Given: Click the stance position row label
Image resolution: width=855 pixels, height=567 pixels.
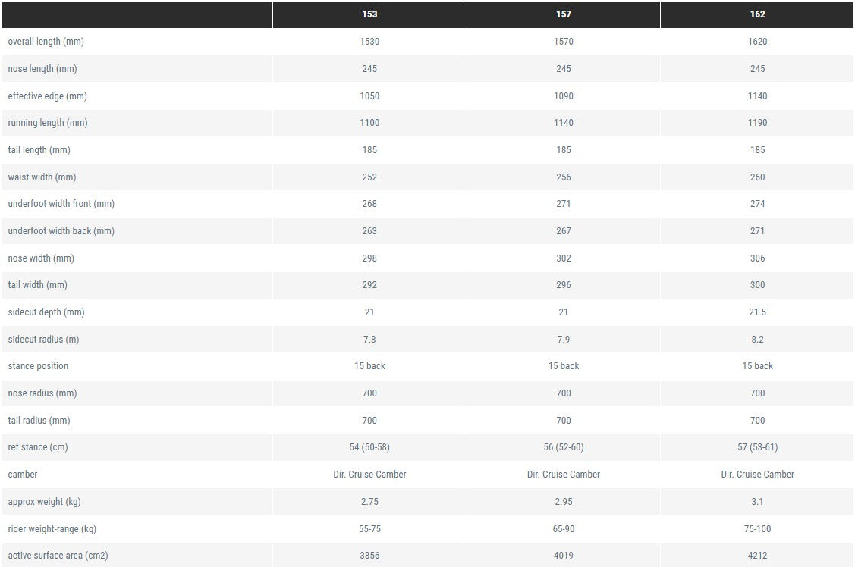Looking at the screenshot, I should tap(38, 366).
